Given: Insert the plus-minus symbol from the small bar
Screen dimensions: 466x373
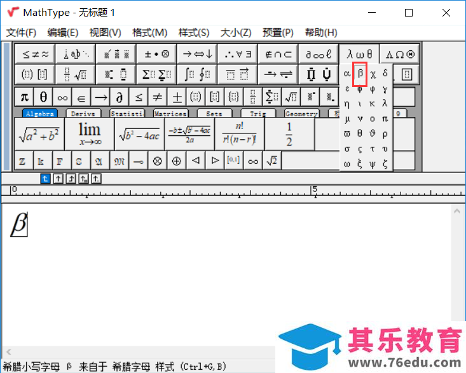Looking at the screenshot, I should pyautogui.click(x=177, y=97).
